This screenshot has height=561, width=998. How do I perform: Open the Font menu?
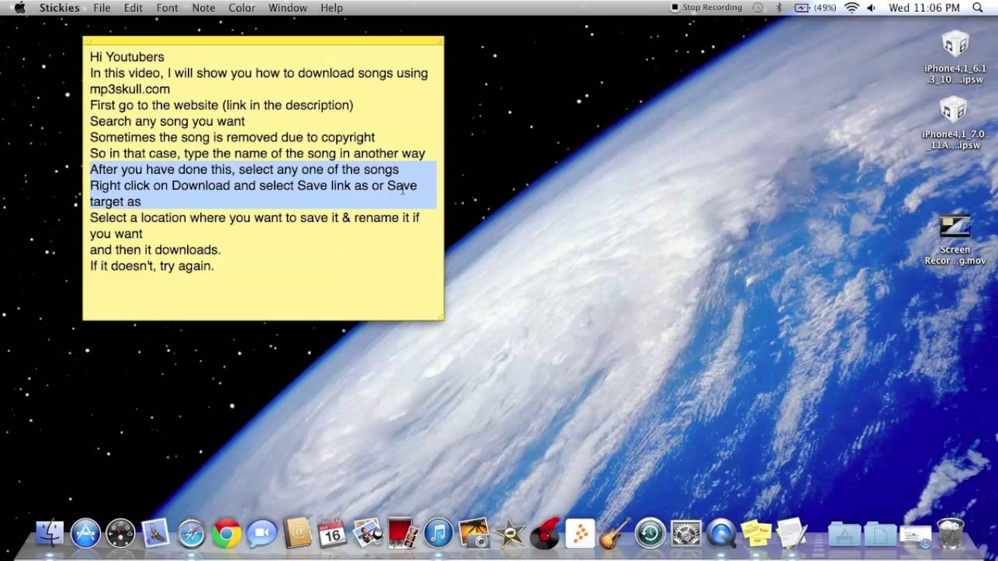[168, 8]
